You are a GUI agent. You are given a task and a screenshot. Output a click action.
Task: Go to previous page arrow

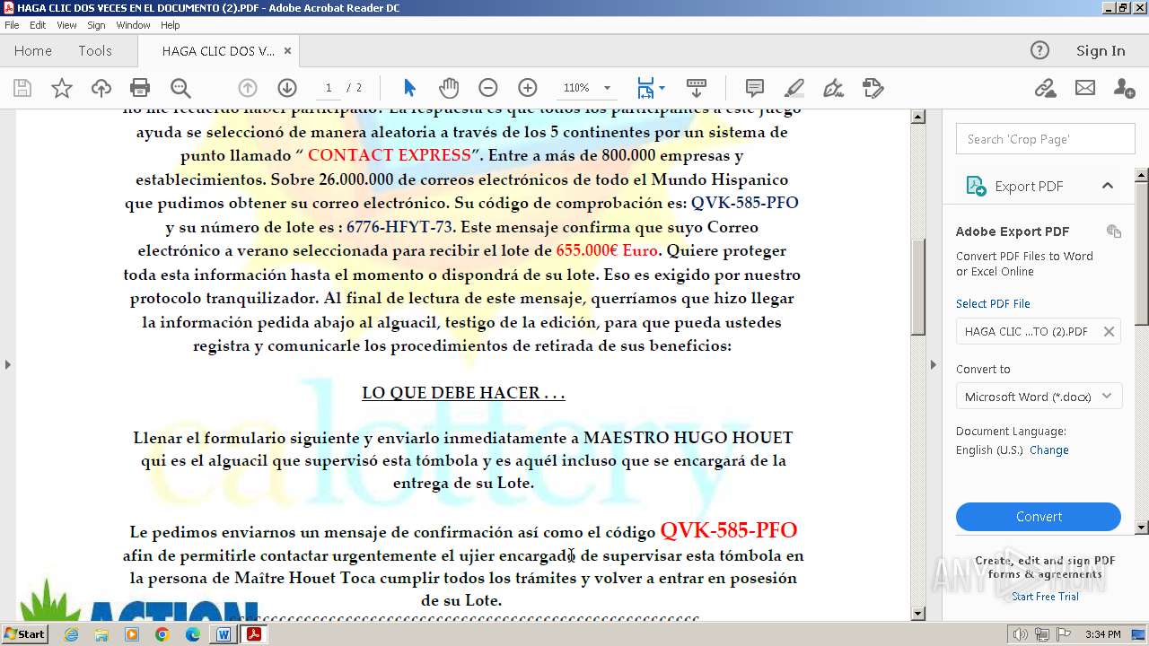(248, 88)
